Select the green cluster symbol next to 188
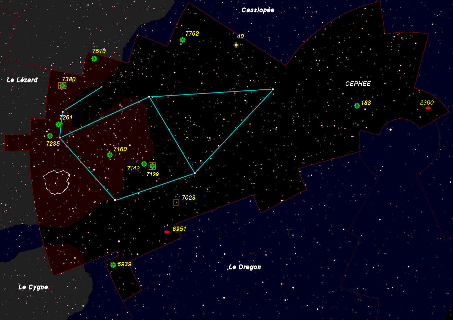This screenshot has height=320, width=453. coord(357,106)
